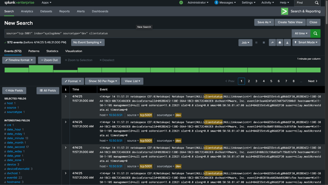Click the Messages count badge
The width and height of the screenshot is (328, 185).
(x=216, y=3)
